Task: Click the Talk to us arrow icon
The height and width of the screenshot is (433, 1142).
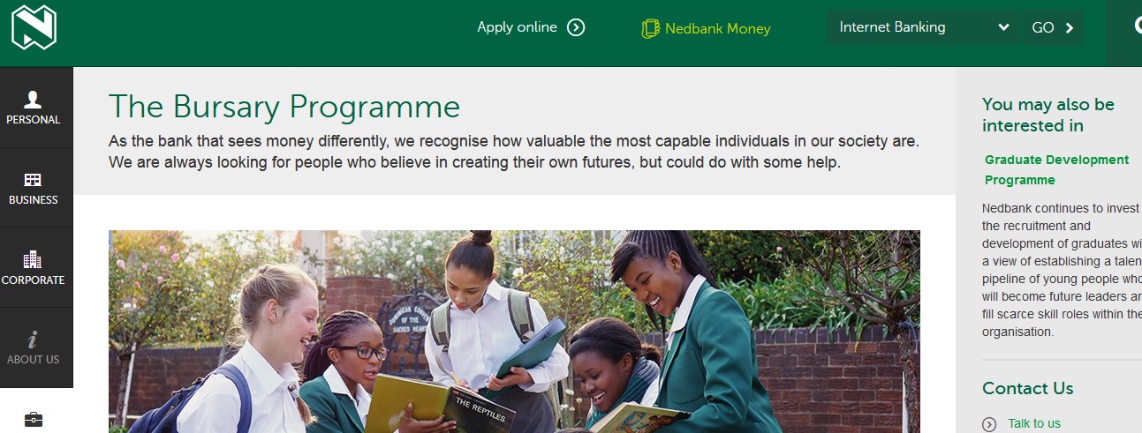Action: [989, 424]
